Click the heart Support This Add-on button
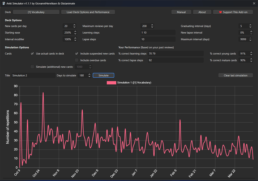Viewport: 258px width, 181px height. 233,12
